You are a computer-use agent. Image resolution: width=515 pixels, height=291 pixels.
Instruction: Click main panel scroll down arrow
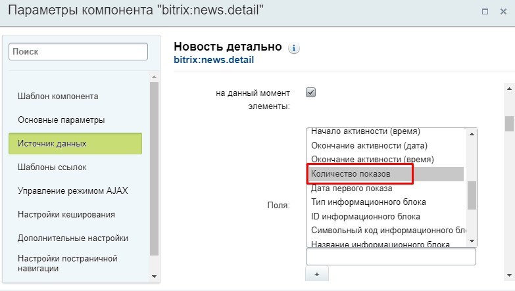point(509,275)
